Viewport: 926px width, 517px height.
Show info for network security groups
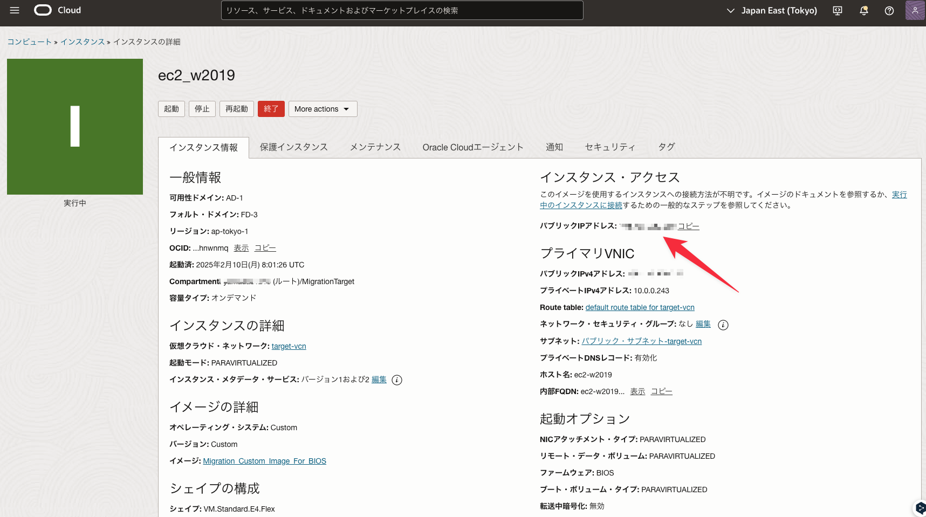[723, 325]
